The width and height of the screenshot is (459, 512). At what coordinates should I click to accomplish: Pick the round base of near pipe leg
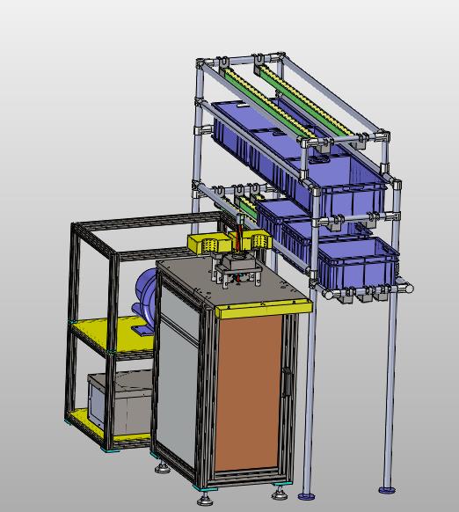pyautogui.click(x=307, y=496)
